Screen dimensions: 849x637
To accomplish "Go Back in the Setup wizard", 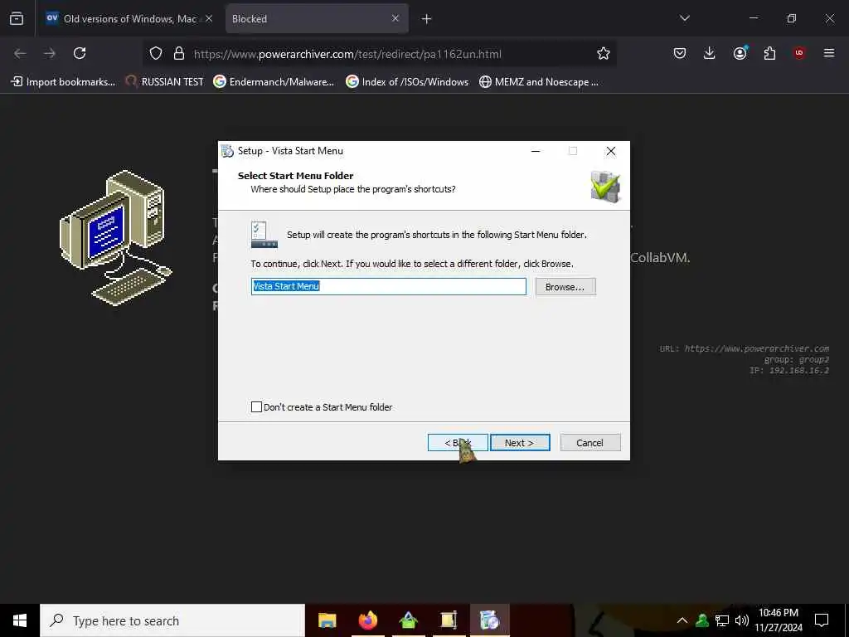I will click(458, 443).
